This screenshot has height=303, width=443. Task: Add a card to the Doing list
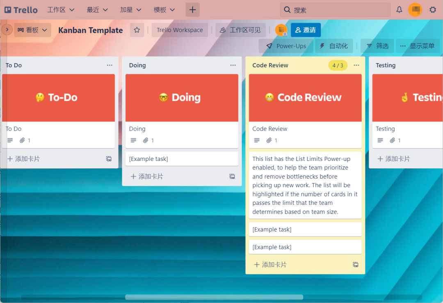click(147, 177)
